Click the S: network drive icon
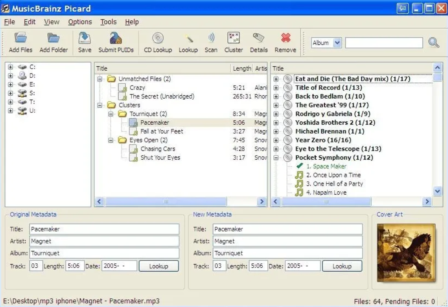 point(22,93)
